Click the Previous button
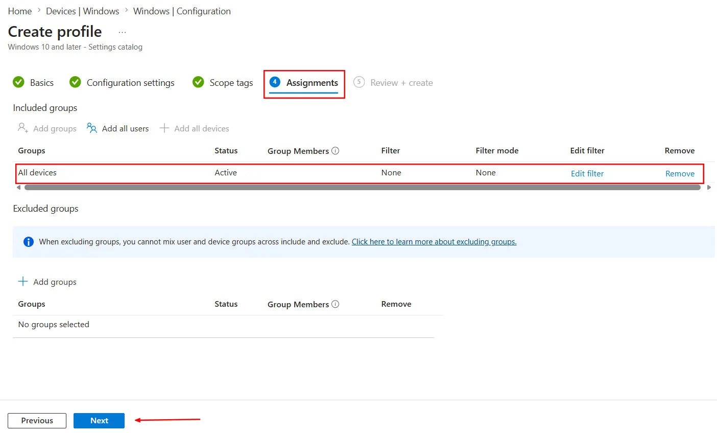The width and height of the screenshot is (717, 433). point(37,421)
